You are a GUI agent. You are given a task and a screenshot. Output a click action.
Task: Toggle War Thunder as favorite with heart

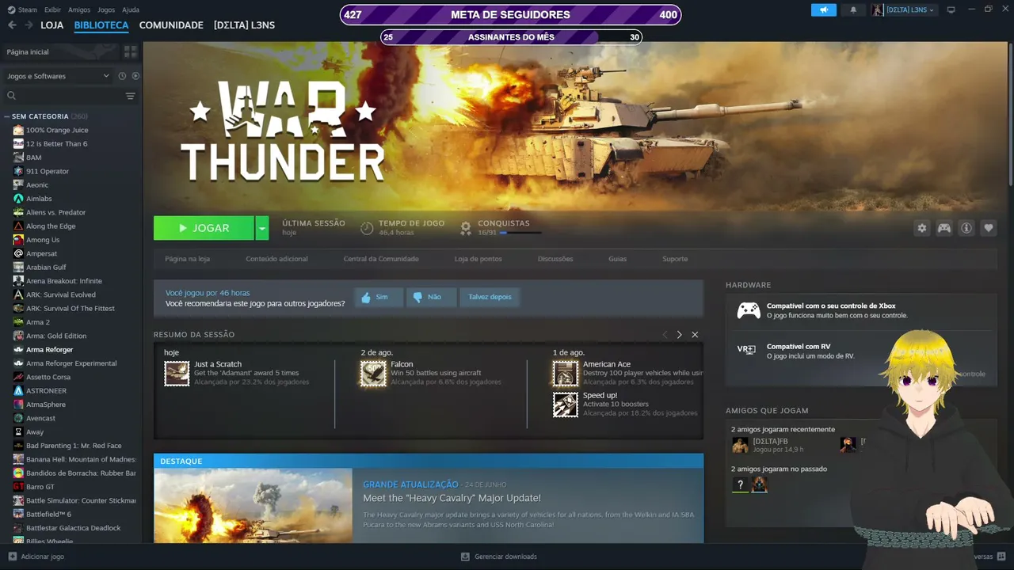989,228
